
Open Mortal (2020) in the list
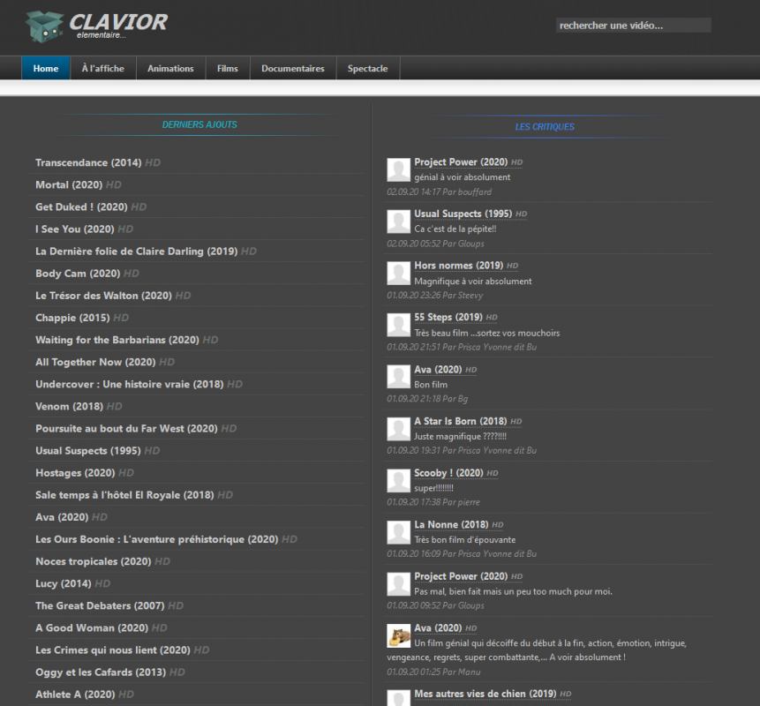[69, 185]
